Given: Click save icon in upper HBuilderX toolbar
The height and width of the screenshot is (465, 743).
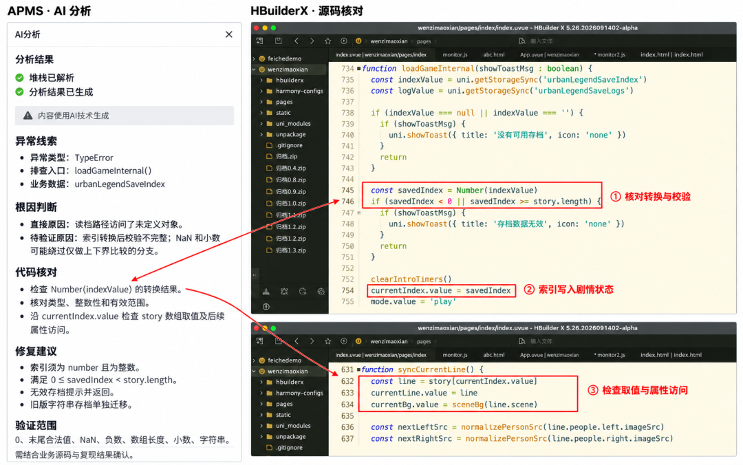Looking at the screenshot, I should point(278,41).
